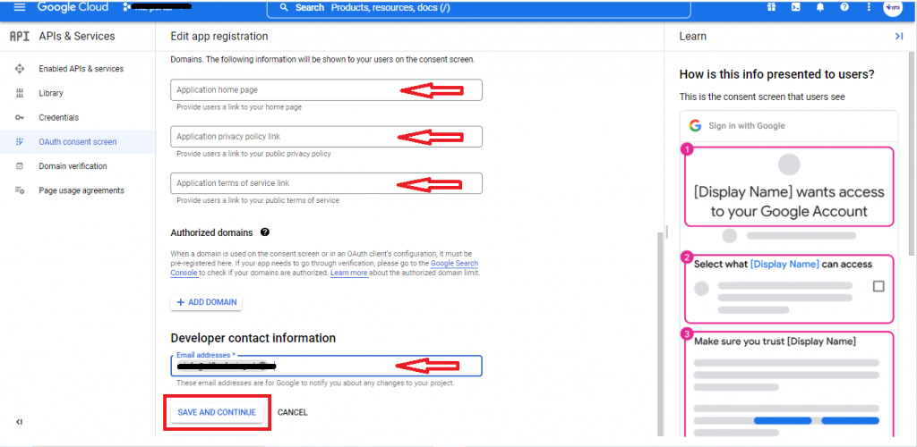
Task: Click the account avatar
Action: coord(893,8)
